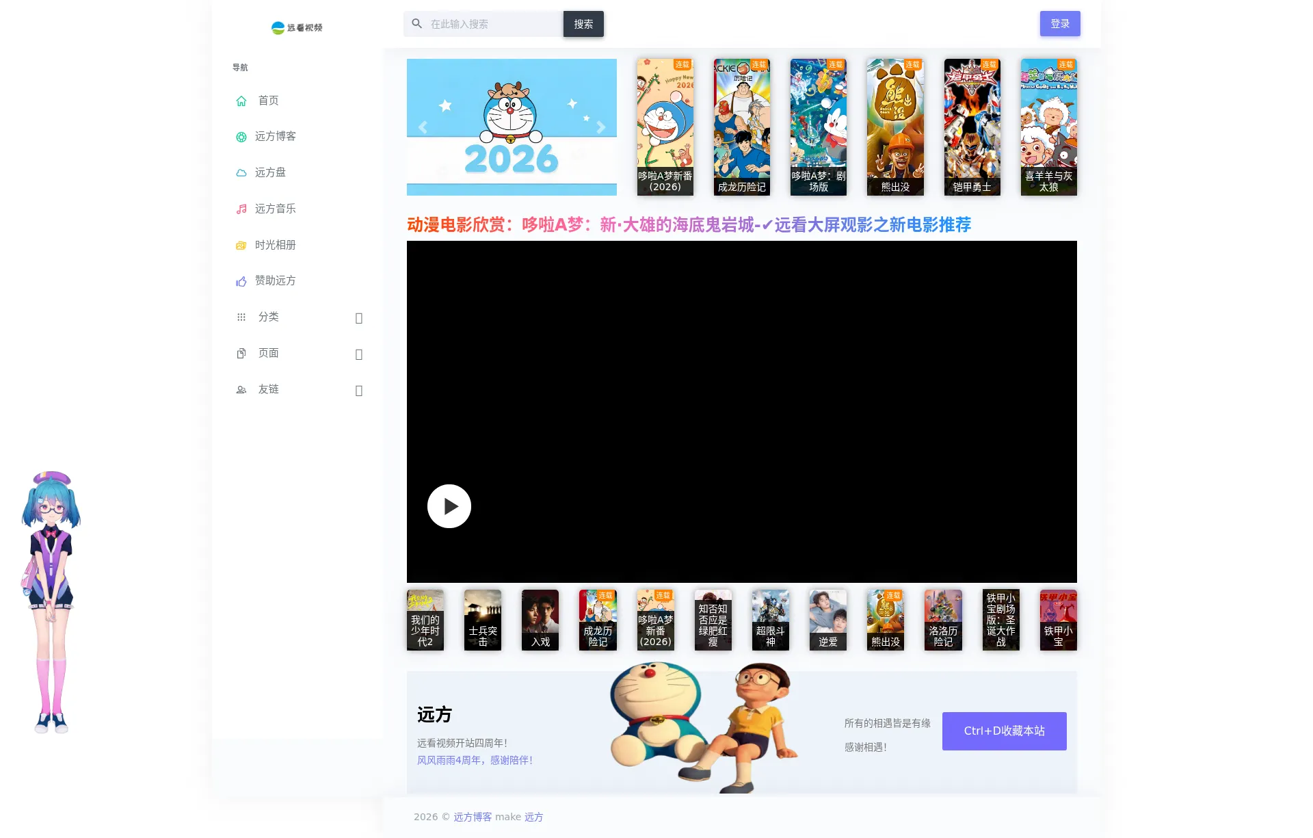Open bottom-row 成龙历险记 thumbnail
This screenshot has height=838, width=1313.
pos(598,620)
